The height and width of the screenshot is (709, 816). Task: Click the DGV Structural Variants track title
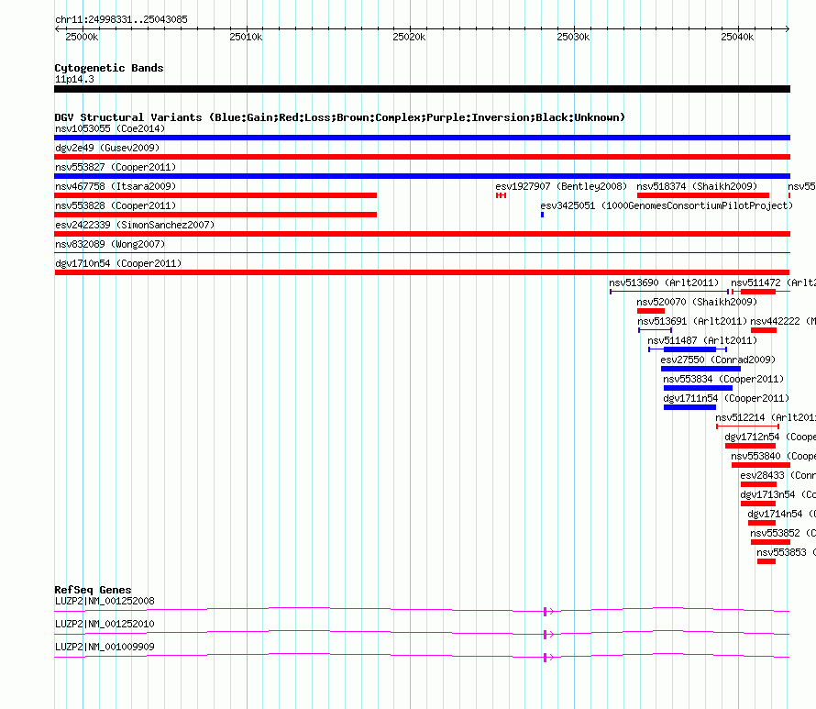[x=339, y=117]
